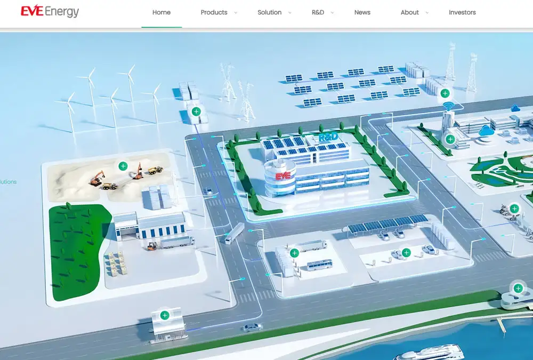Expand the About dropdown chevron
Viewport: 533px width, 360px height.
[427, 13]
